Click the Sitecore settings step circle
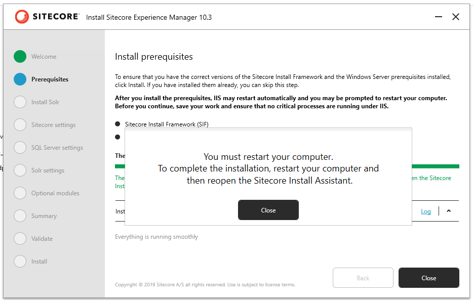The height and width of the screenshot is (303, 473). [20, 125]
